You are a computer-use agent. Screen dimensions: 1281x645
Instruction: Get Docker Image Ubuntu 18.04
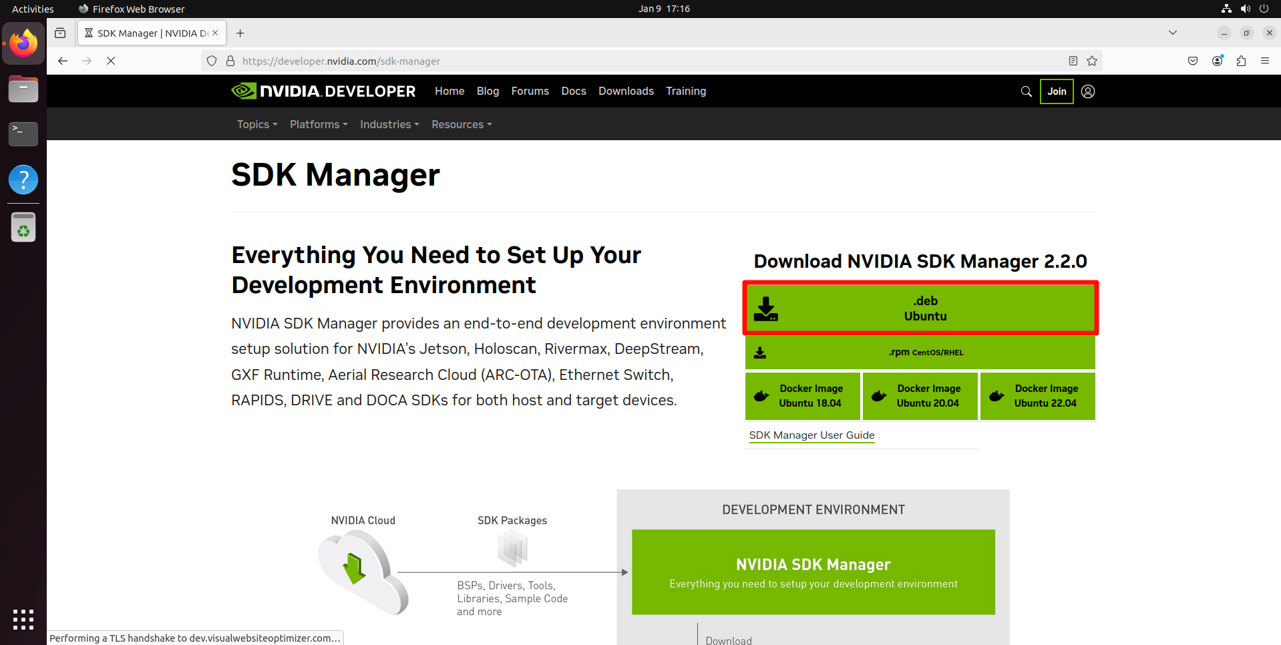(x=803, y=396)
